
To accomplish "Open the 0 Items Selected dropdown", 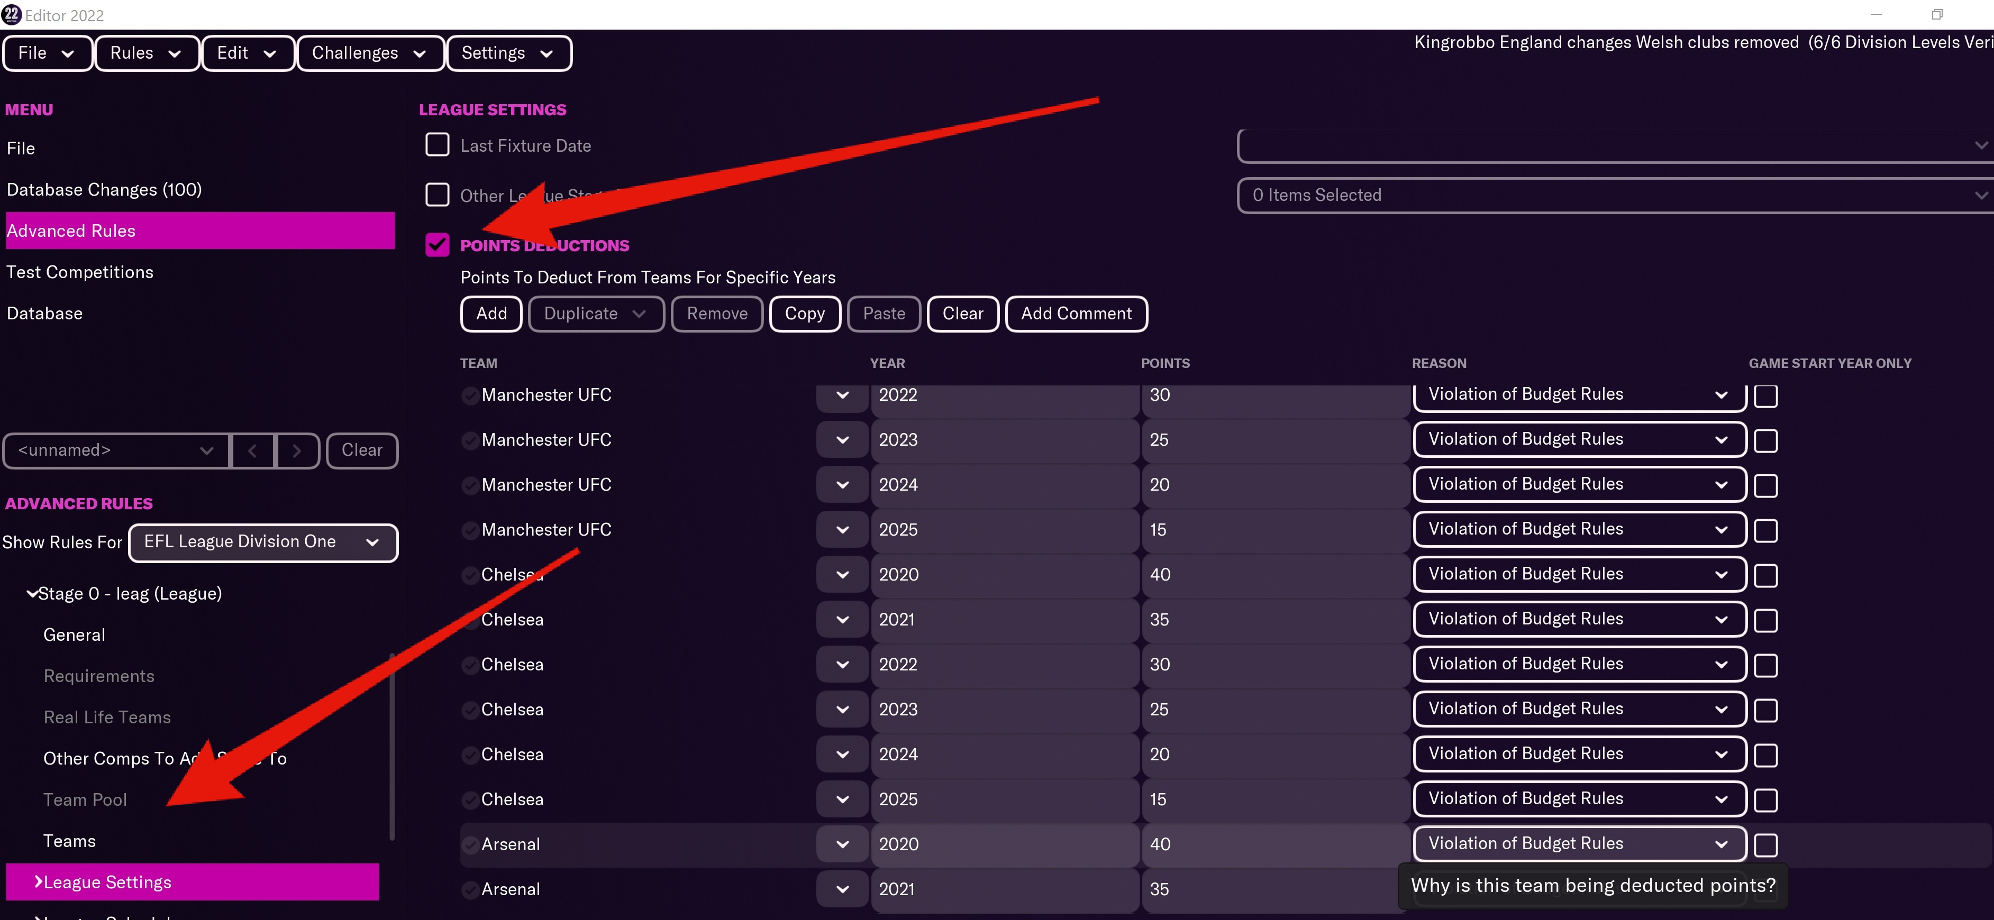I will tap(1616, 195).
